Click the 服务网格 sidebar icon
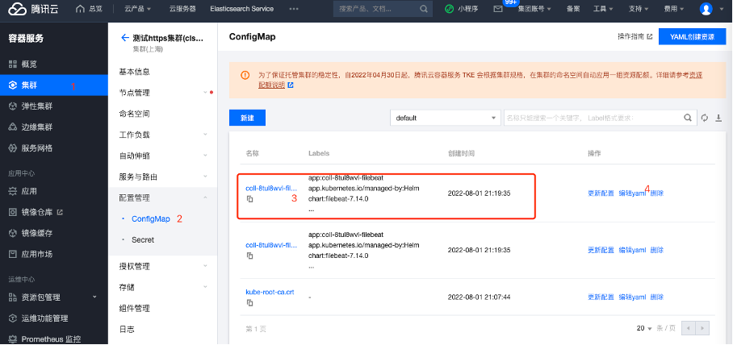The width and height of the screenshot is (733, 345). point(13,148)
